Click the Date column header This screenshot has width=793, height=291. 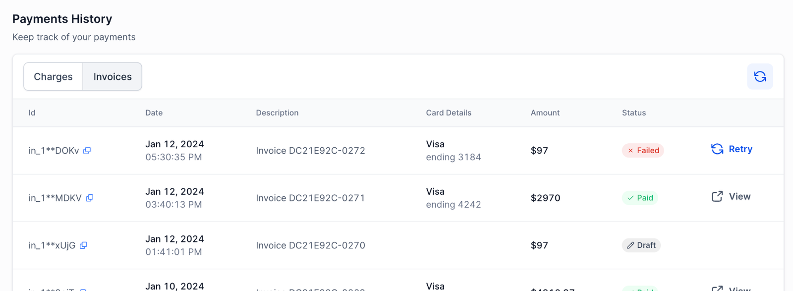point(154,113)
